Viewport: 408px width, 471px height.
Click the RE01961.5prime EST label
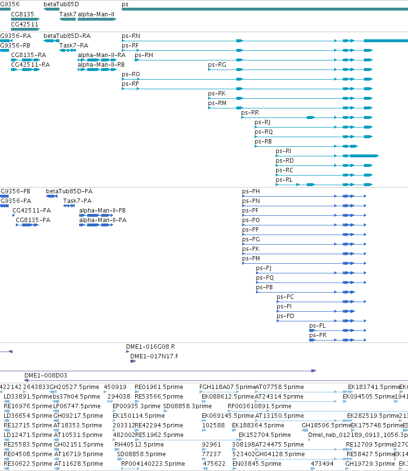159,387
